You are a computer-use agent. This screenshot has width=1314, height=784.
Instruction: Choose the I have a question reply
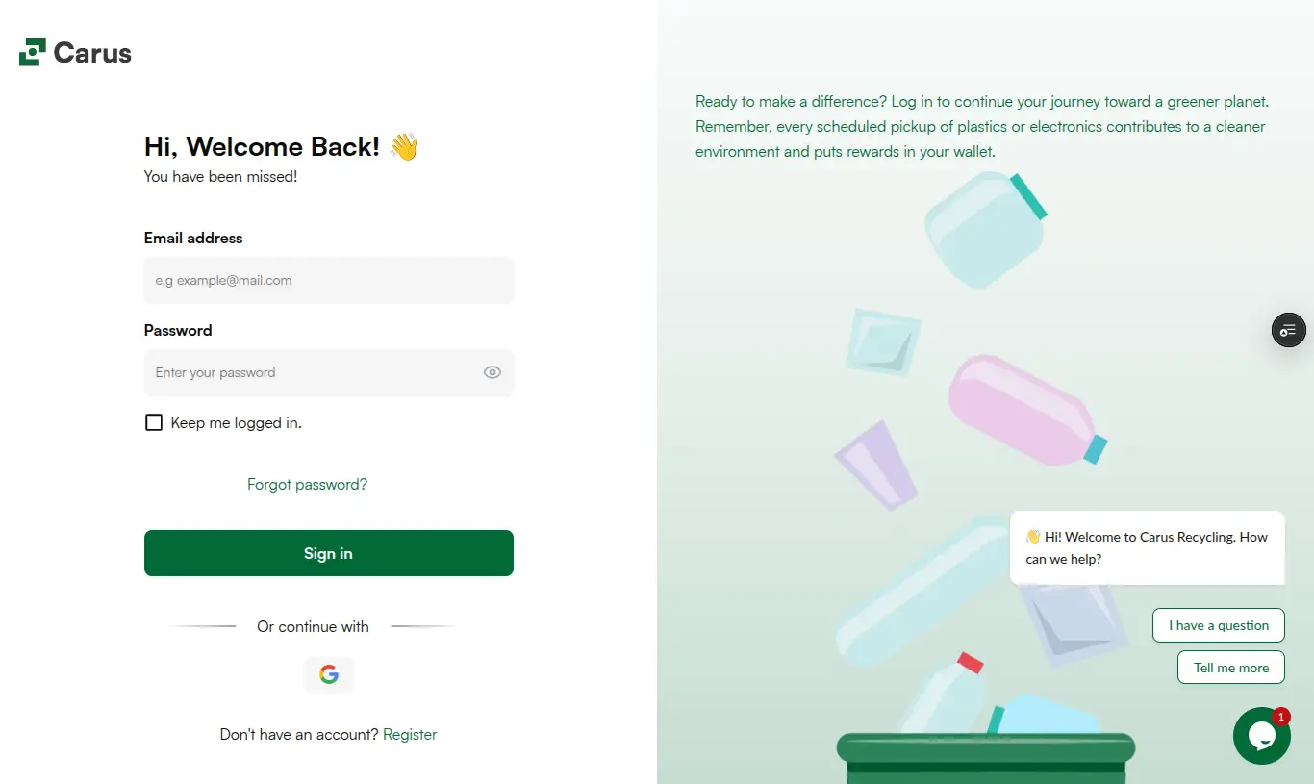(x=1219, y=625)
